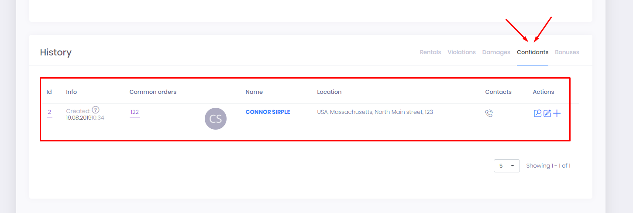Select the Damages tab
Screen dimensions: 633x213
click(496, 52)
